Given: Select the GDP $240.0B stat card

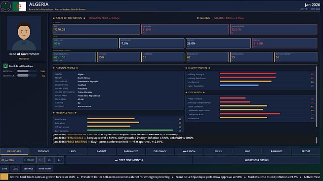Looking at the screenshot, I should pyautogui.click(x=96, y=29).
